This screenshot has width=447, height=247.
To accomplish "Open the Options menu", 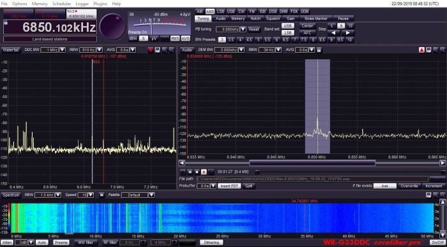I will pyautogui.click(x=19, y=4).
